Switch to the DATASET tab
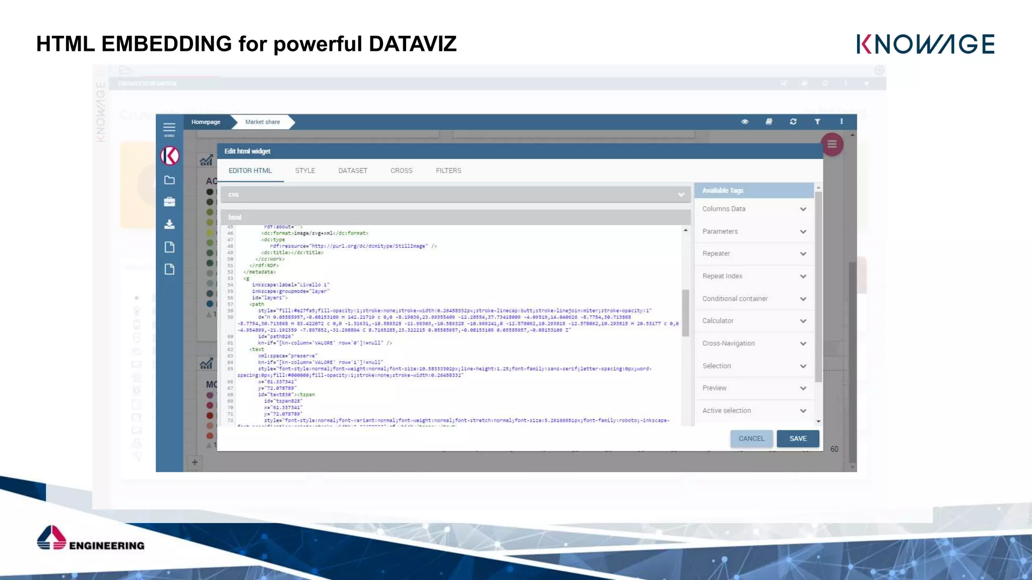1032x580 pixels. [x=353, y=171]
